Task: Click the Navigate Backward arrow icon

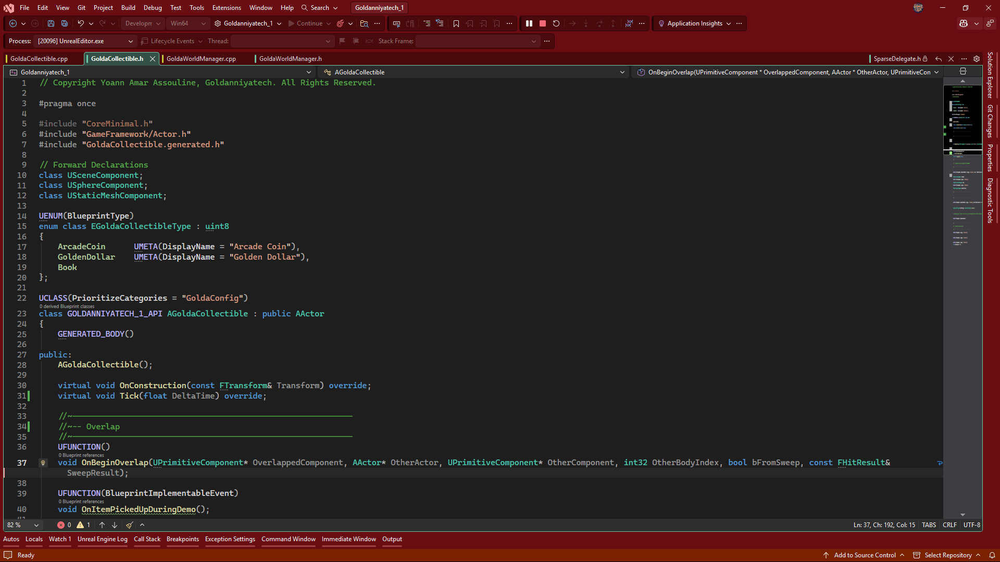Action: pyautogui.click(x=13, y=23)
